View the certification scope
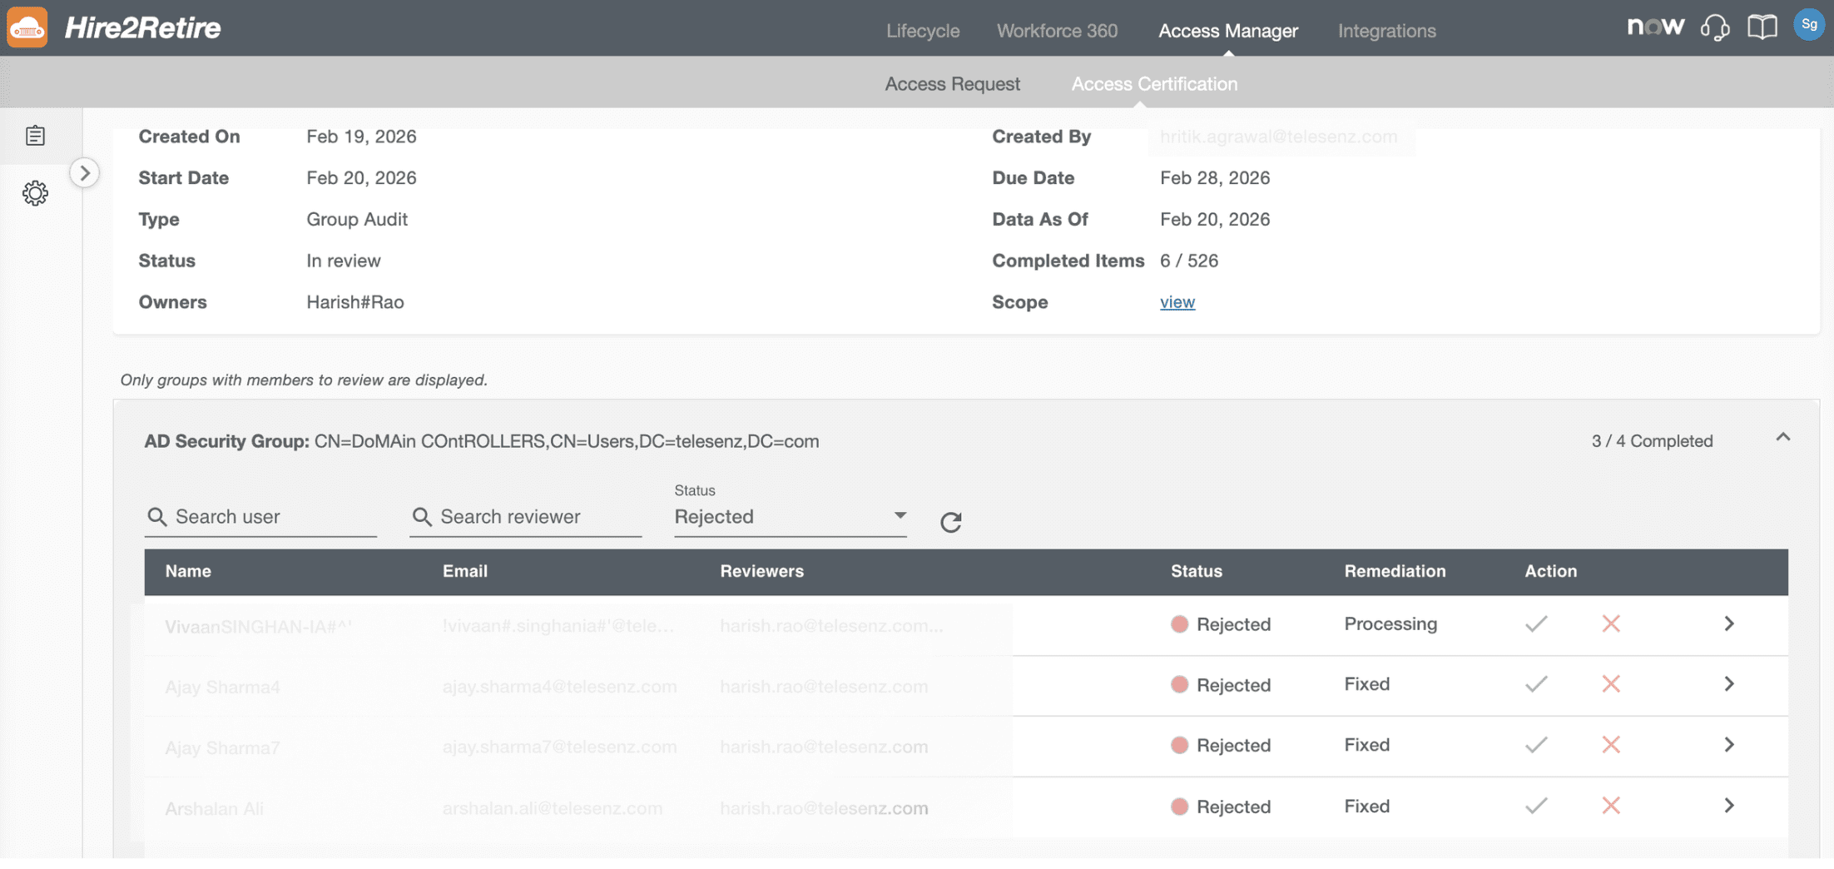This screenshot has width=1834, height=869. (x=1177, y=301)
